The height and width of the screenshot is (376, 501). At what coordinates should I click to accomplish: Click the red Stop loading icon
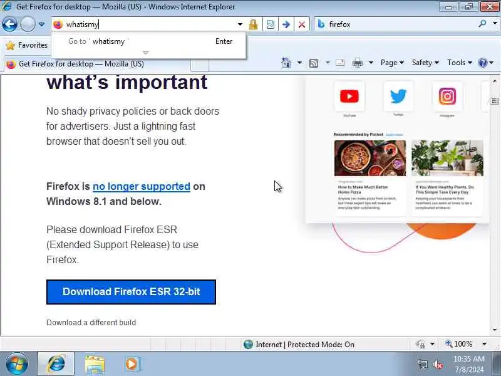(x=301, y=24)
